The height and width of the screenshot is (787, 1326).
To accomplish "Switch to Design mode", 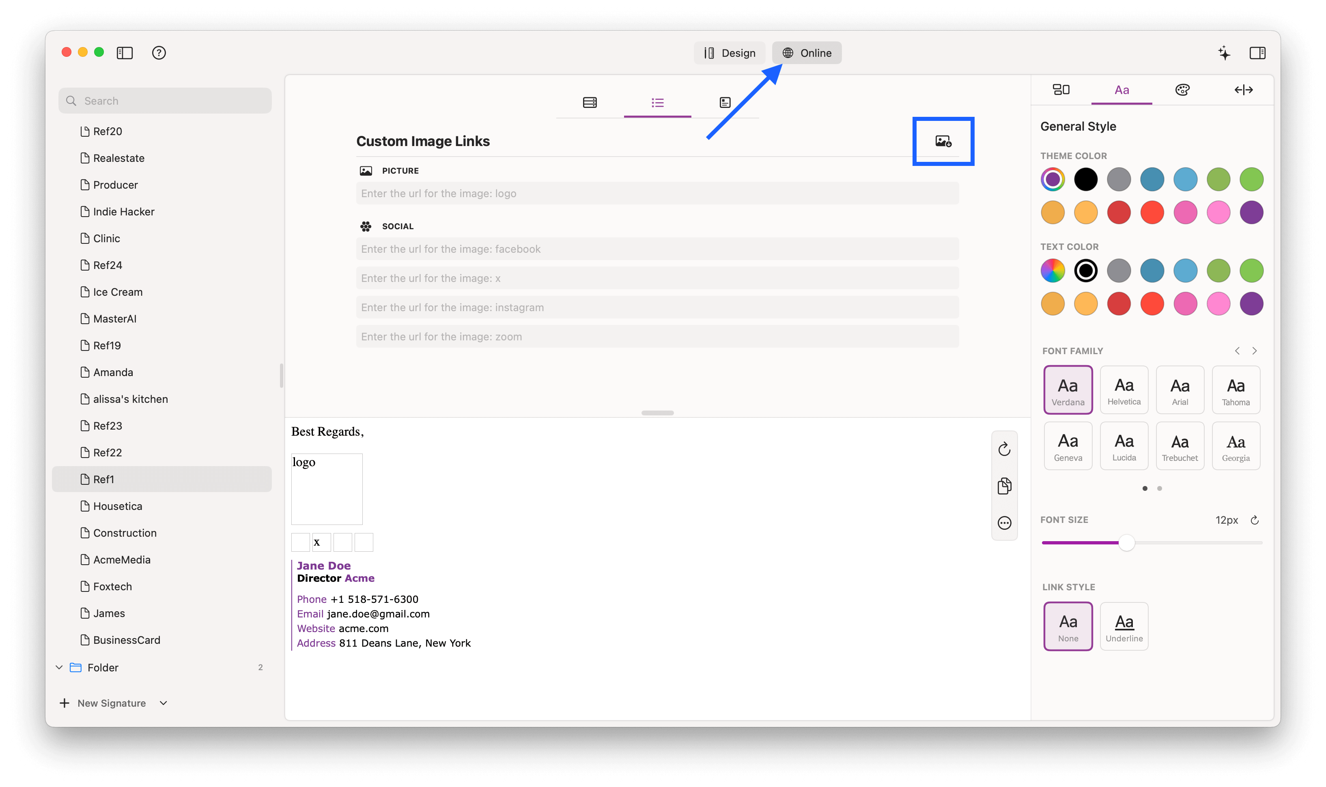I will [x=729, y=53].
